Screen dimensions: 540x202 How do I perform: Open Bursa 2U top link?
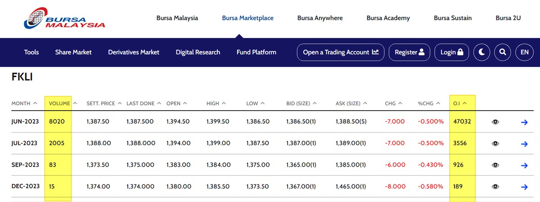pos(508,18)
